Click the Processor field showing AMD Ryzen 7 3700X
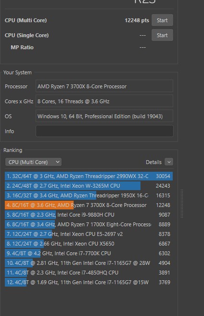This screenshot has height=316, width=204. (104, 86)
